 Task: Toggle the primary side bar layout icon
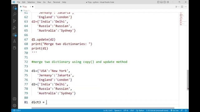pyautogui.click(x=158, y=2)
